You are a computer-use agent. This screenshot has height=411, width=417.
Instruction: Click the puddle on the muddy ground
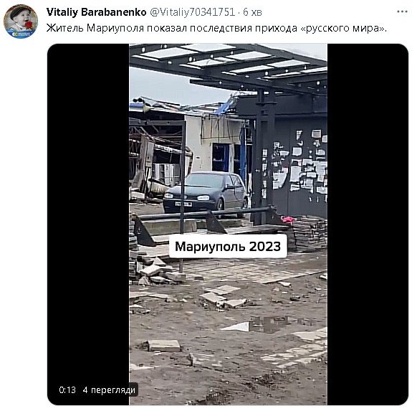(x=269, y=324)
